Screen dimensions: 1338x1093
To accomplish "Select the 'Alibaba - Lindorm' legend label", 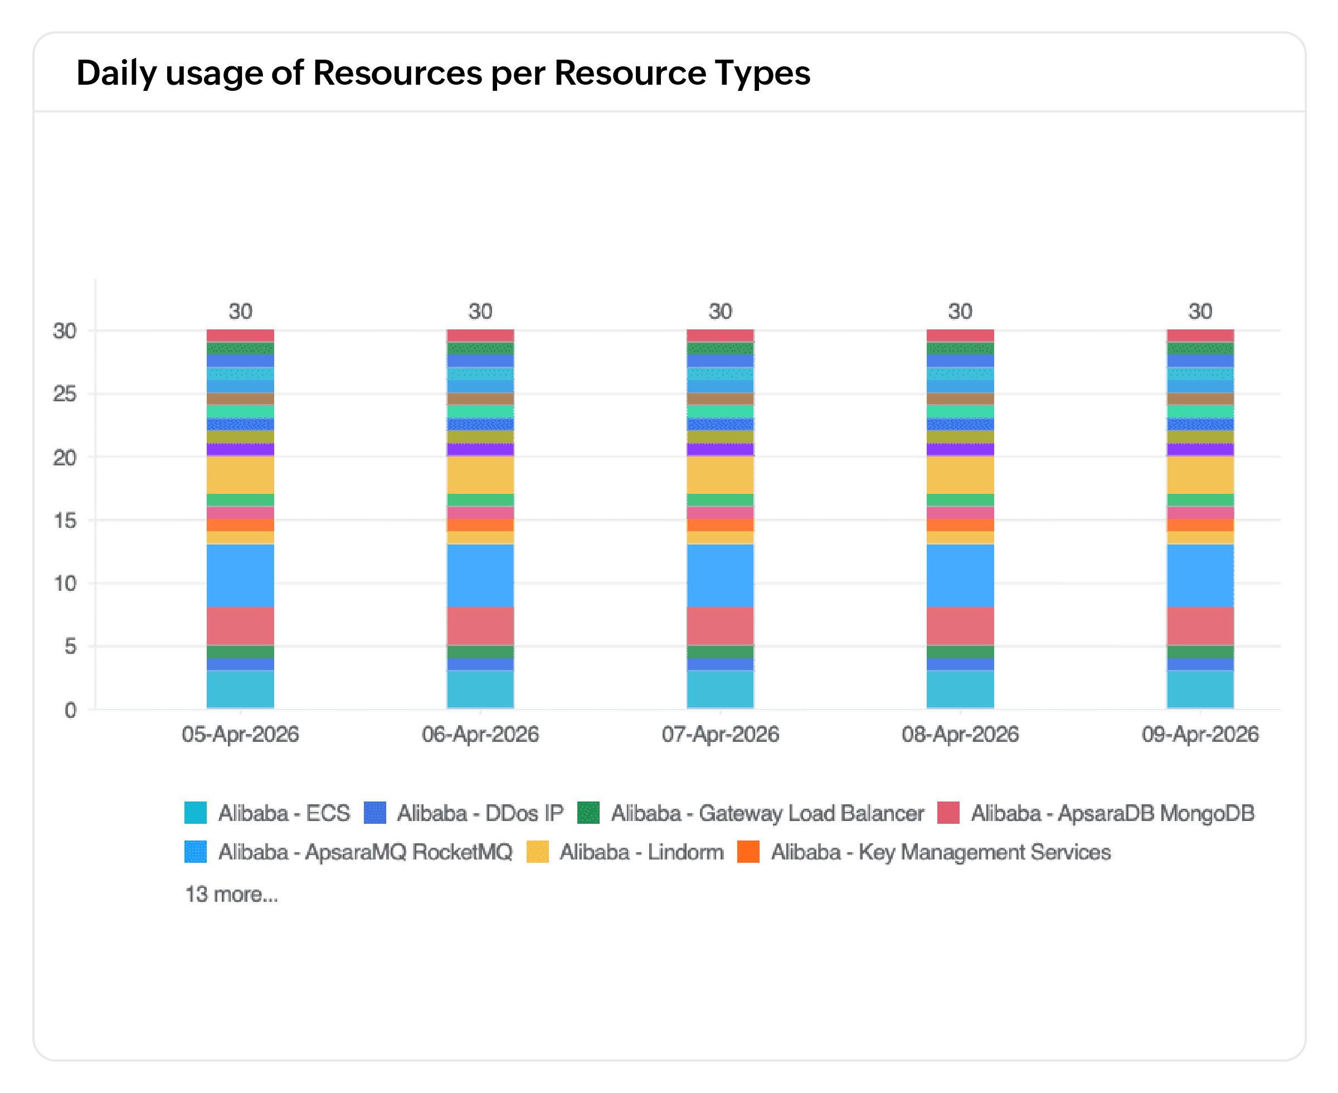I will click(x=642, y=852).
